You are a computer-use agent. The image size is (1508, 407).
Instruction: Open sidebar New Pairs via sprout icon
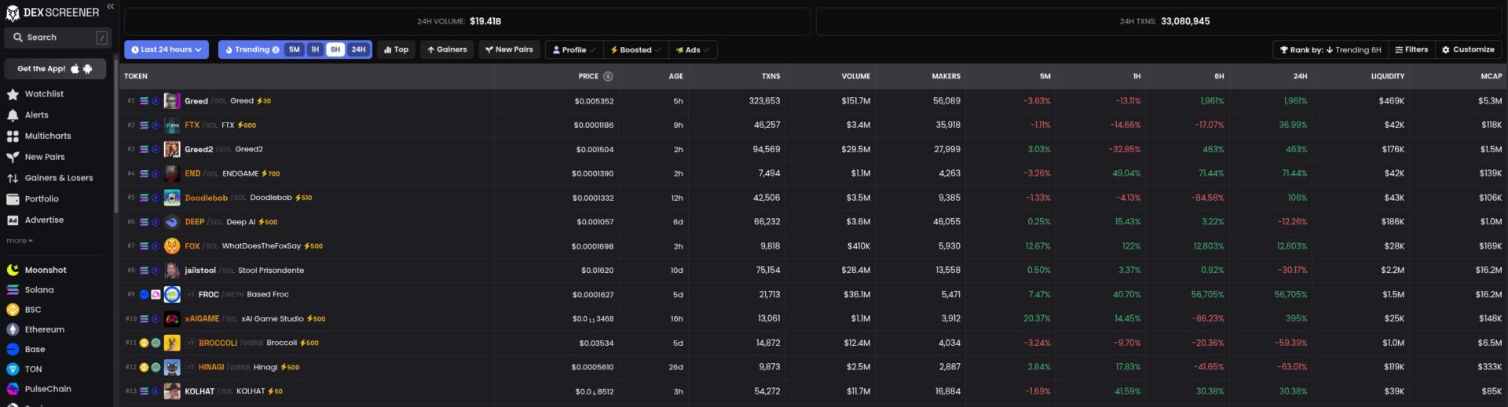13,157
